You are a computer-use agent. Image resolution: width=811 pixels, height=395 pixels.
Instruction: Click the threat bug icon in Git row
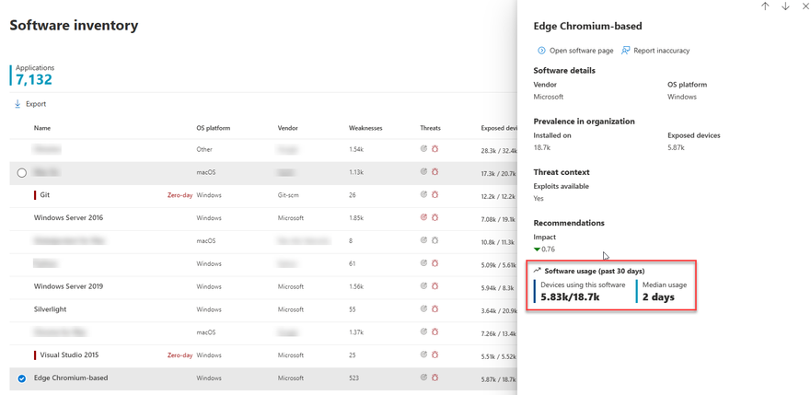(435, 195)
